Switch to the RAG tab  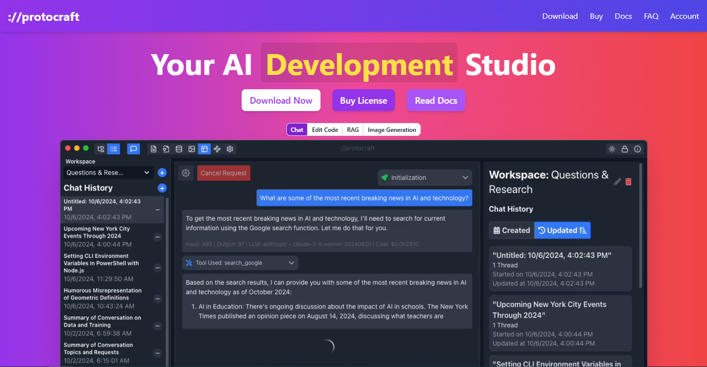click(x=353, y=129)
